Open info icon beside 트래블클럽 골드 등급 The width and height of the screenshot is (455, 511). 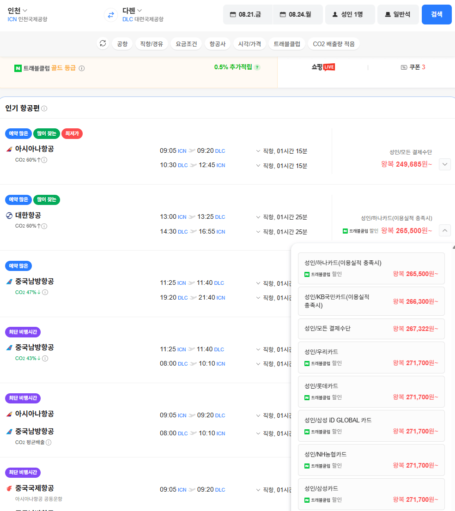coord(82,68)
